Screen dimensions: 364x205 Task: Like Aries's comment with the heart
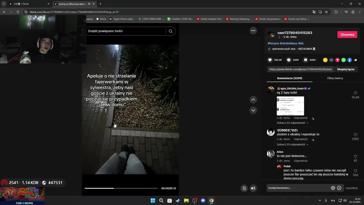(x=355, y=156)
